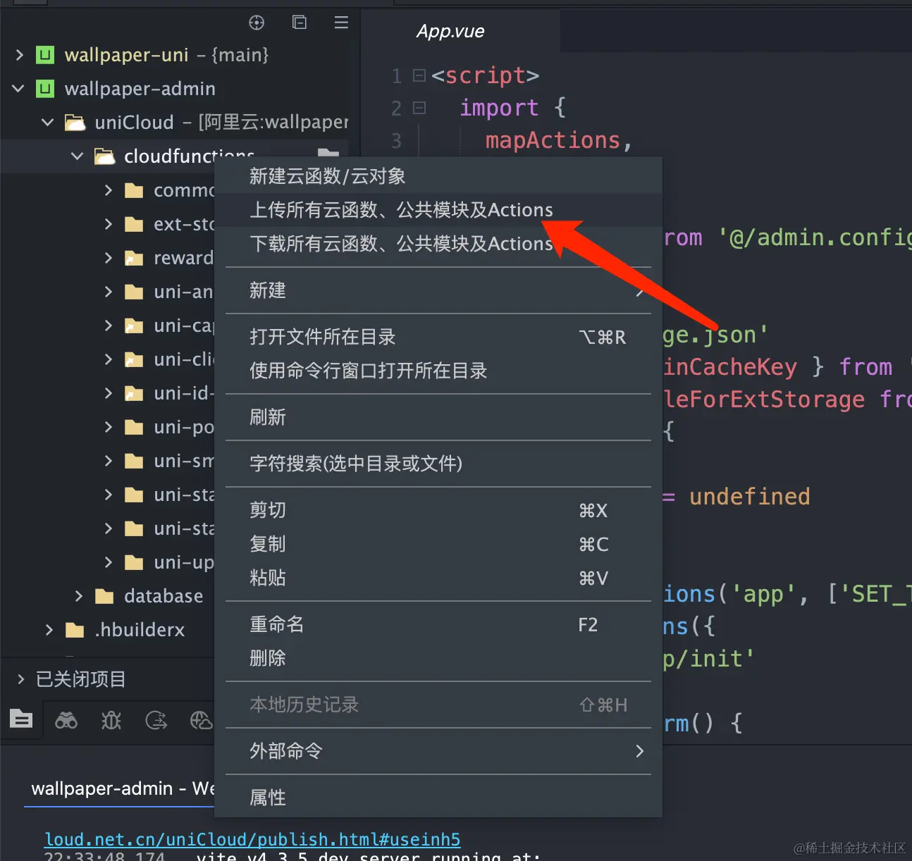Select the uni-cli folder row
This screenshot has width=912, height=861.
pyautogui.click(x=107, y=359)
